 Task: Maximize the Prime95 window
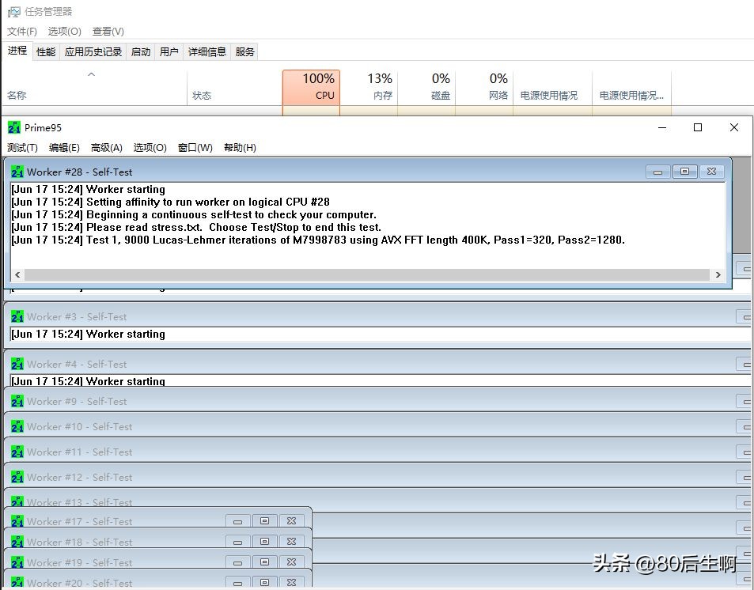pyautogui.click(x=698, y=127)
